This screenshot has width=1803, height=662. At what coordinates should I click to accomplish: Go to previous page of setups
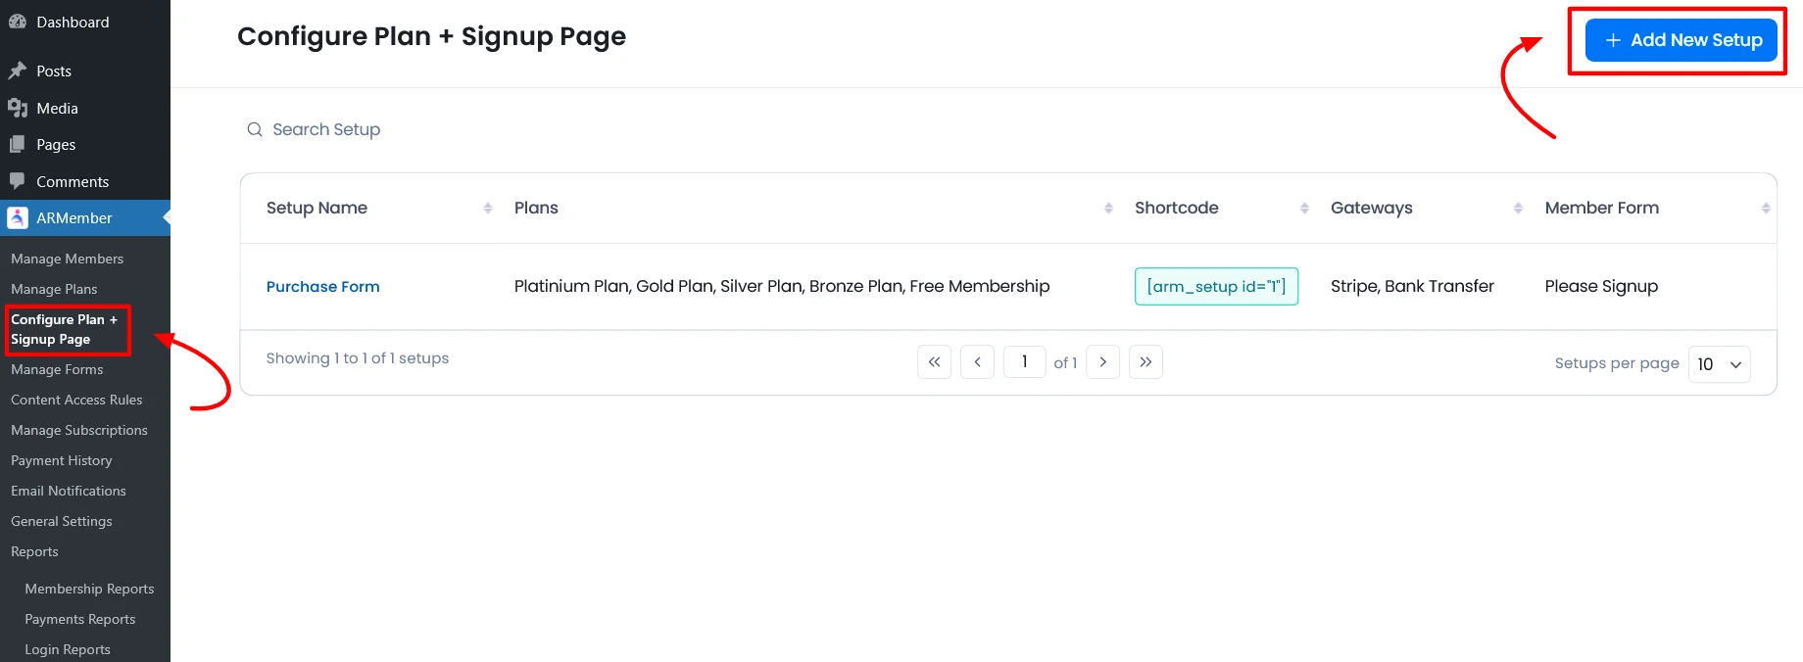point(977,362)
